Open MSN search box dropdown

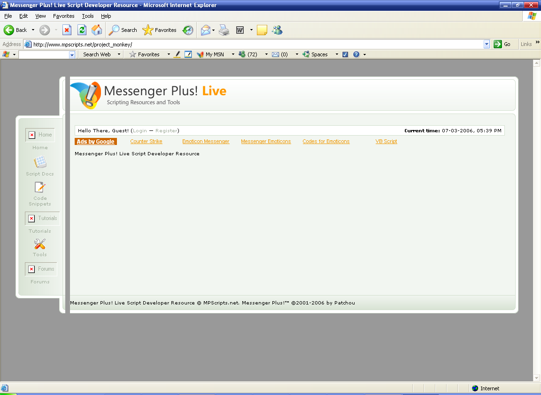[x=72, y=55]
